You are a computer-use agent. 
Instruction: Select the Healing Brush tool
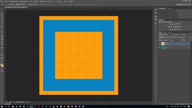point(2,26)
